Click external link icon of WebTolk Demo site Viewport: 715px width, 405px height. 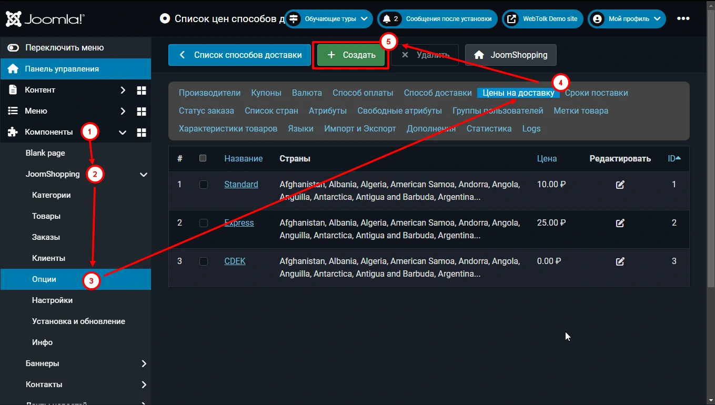(511, 19)
